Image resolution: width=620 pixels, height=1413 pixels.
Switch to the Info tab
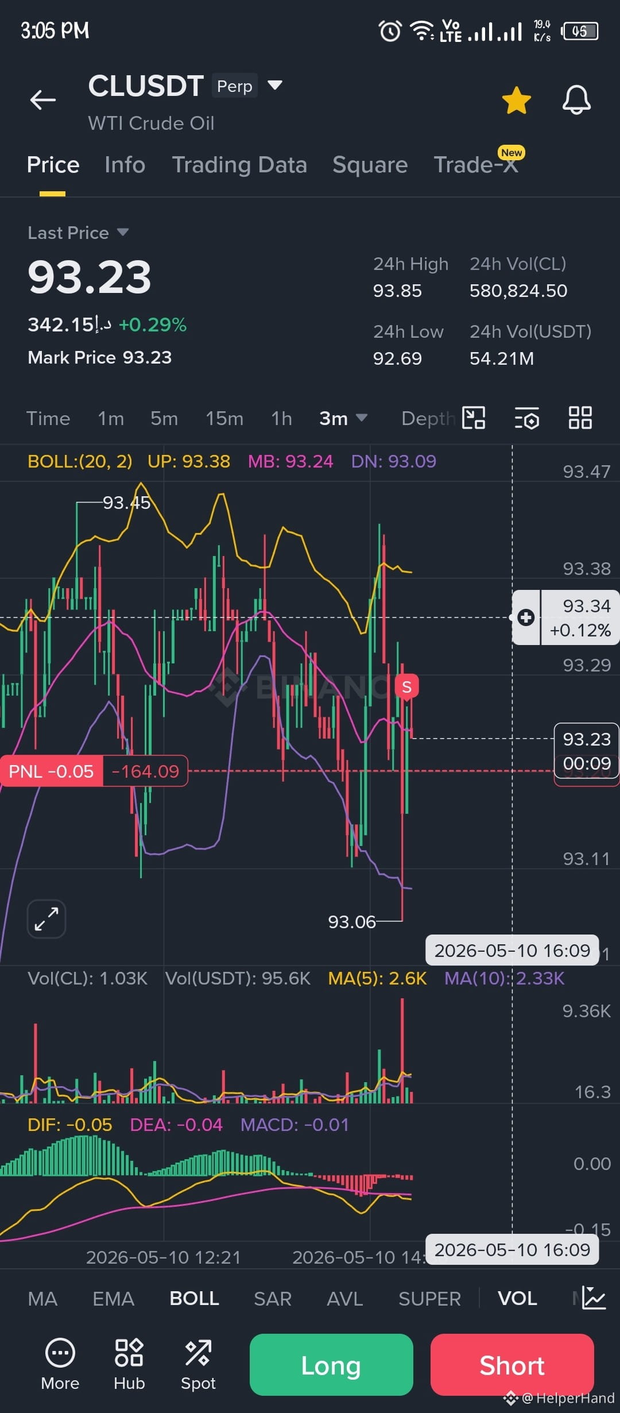coord(125,165)
